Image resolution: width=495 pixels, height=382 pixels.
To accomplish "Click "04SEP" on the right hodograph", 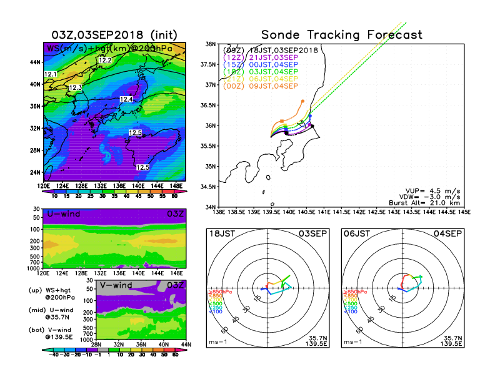I will [x=447, y=233].
